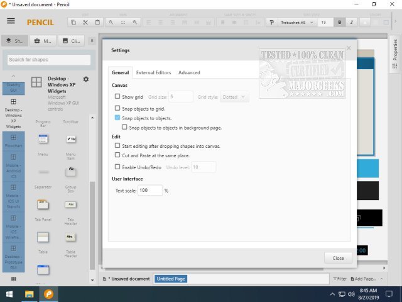Open the Clipart sidebar tab
402x302 pixels.
point(71,41)
